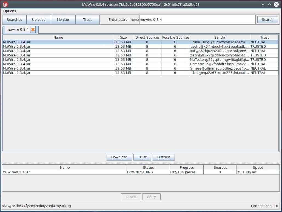Click downloads table Sources column header
The height and width of the screenshot is (212, 282).
[220, 167]
